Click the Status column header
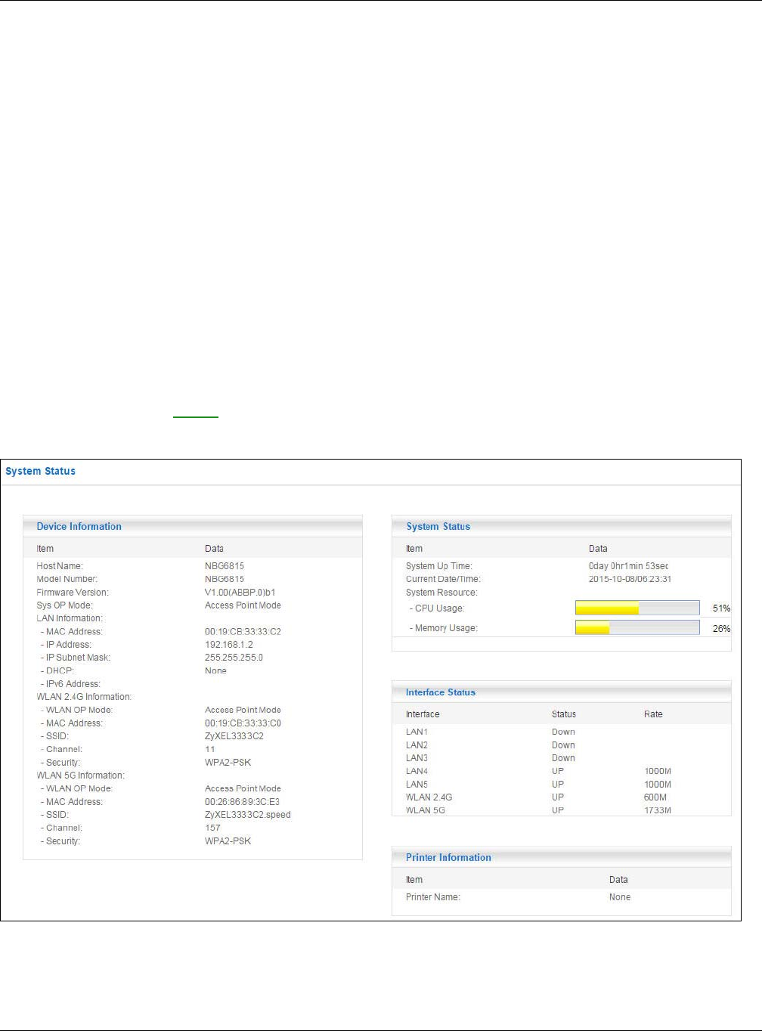Viewport: 762px width, 1031px height. [564, 714]
